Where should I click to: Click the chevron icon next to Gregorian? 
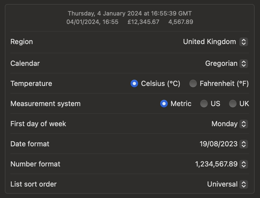(x=244, y=64)
